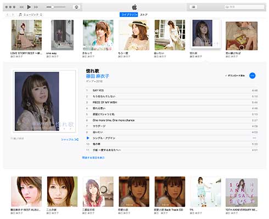Select track 4 in the list
This screenshot has height=219, width=269.
[x=172, y=108]
